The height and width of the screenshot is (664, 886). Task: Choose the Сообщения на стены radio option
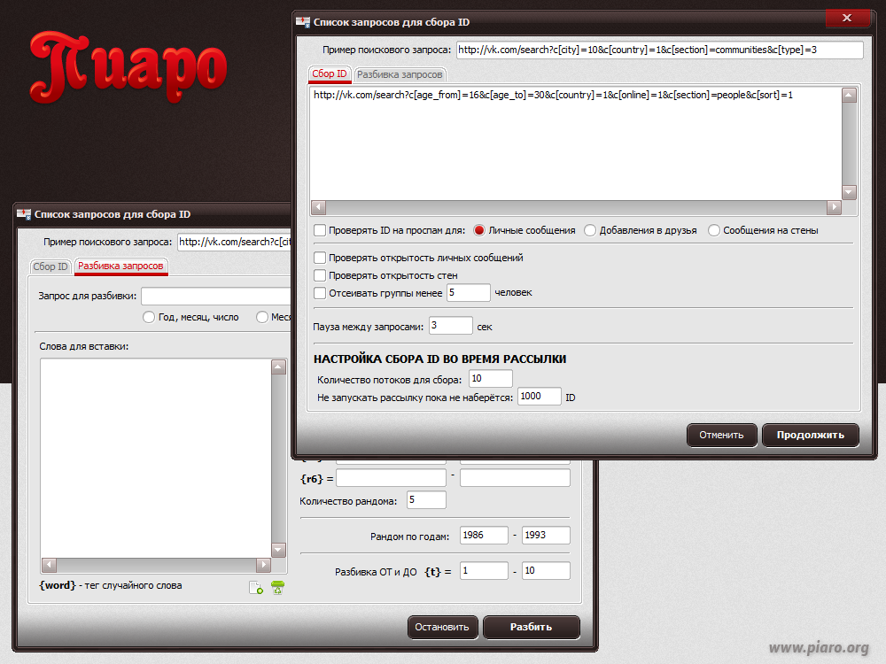tap(713, 230)
